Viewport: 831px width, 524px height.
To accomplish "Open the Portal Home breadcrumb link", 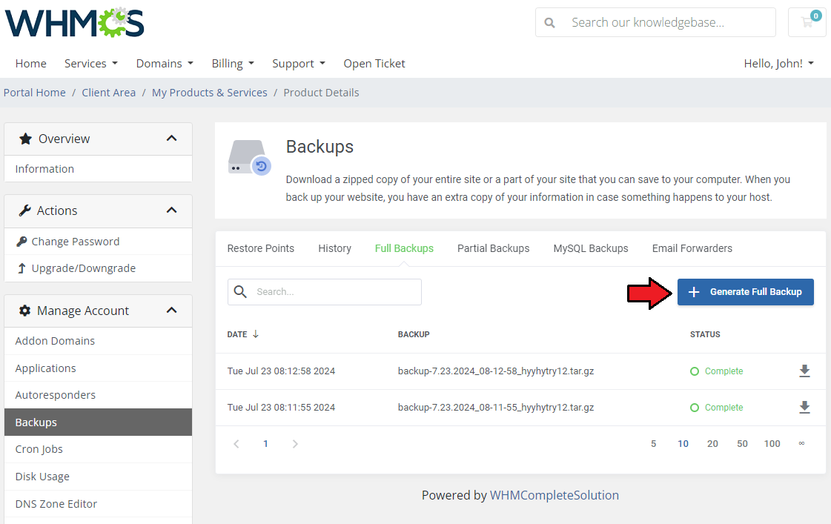I will 34,93.
